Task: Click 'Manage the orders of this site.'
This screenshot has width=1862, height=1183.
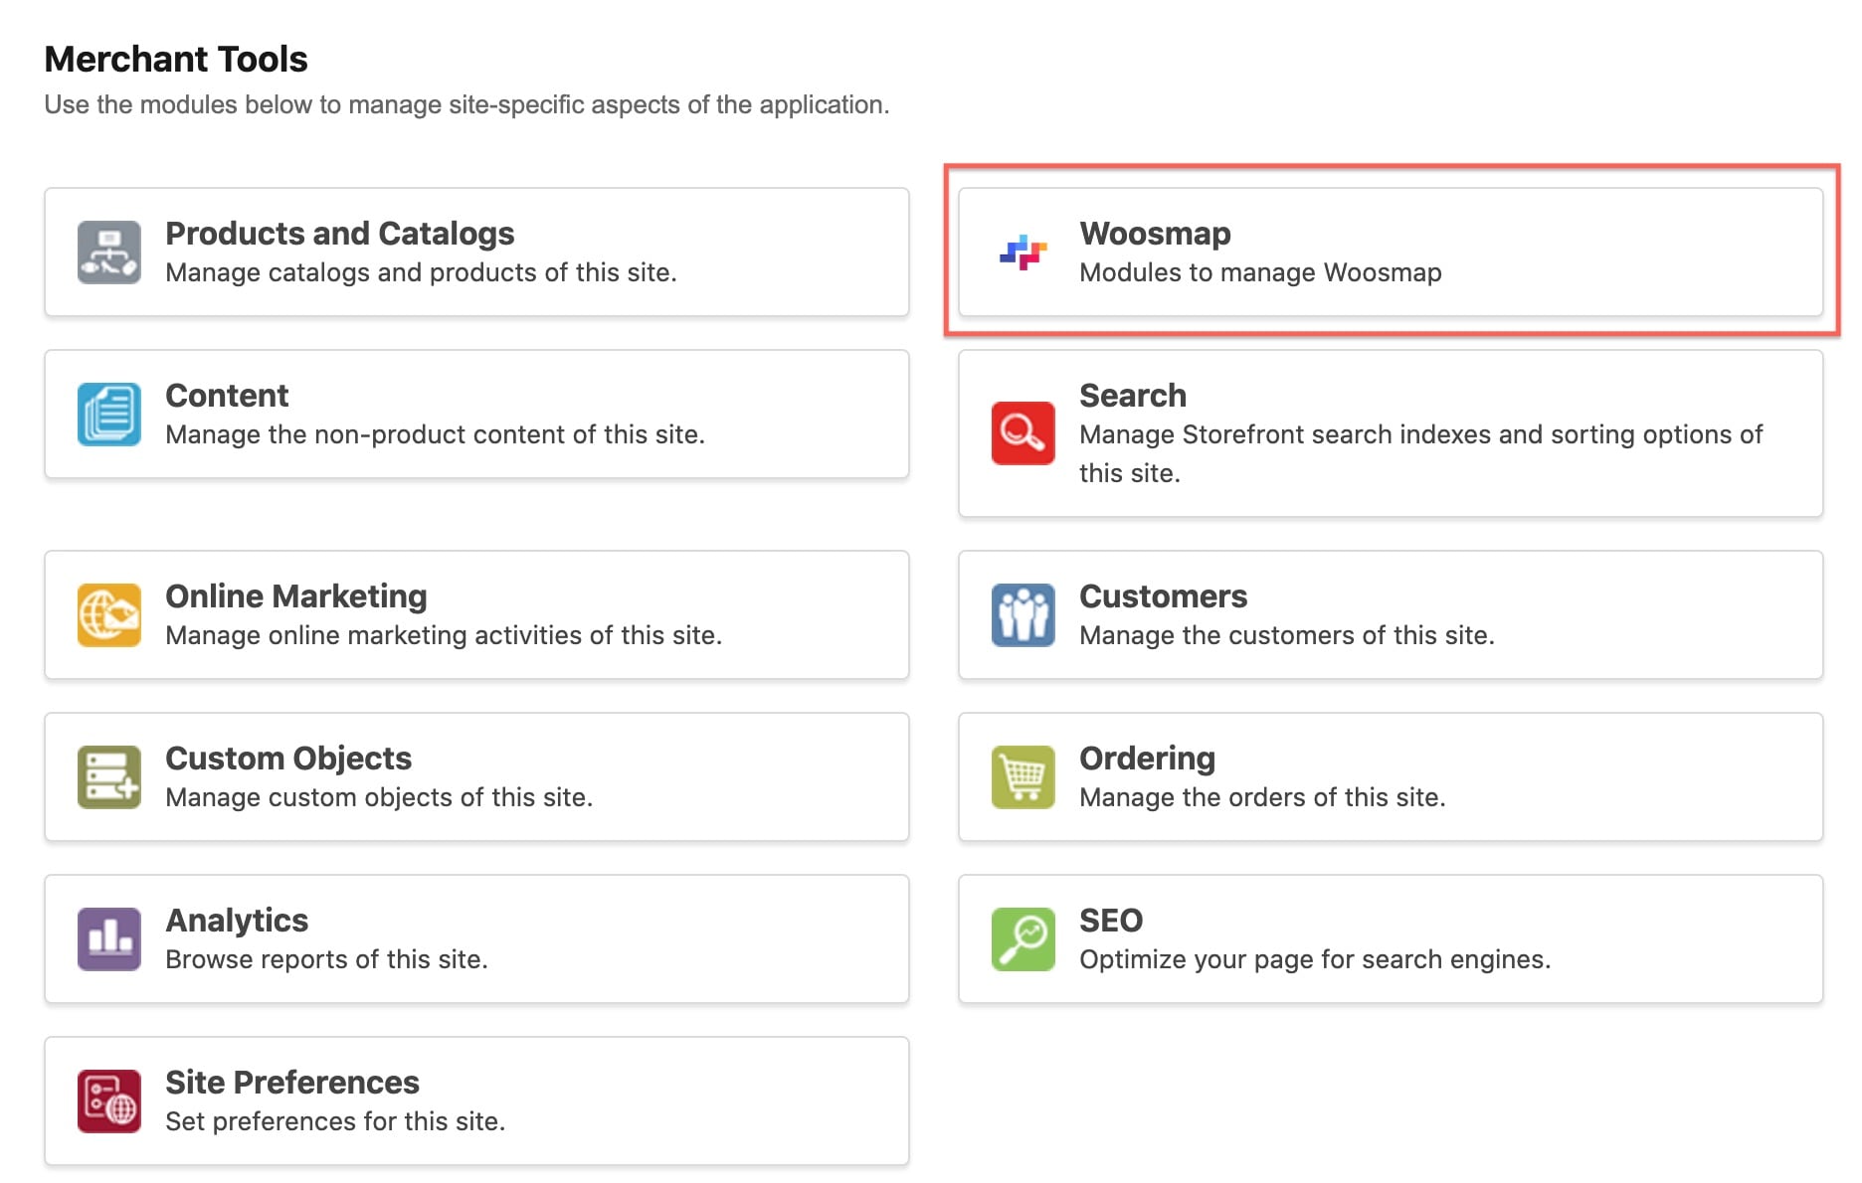Action: [x=1263, y=797]
